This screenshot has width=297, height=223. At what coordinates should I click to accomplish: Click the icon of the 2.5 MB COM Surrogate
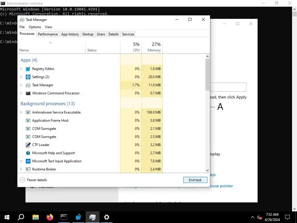pos(28,137)
